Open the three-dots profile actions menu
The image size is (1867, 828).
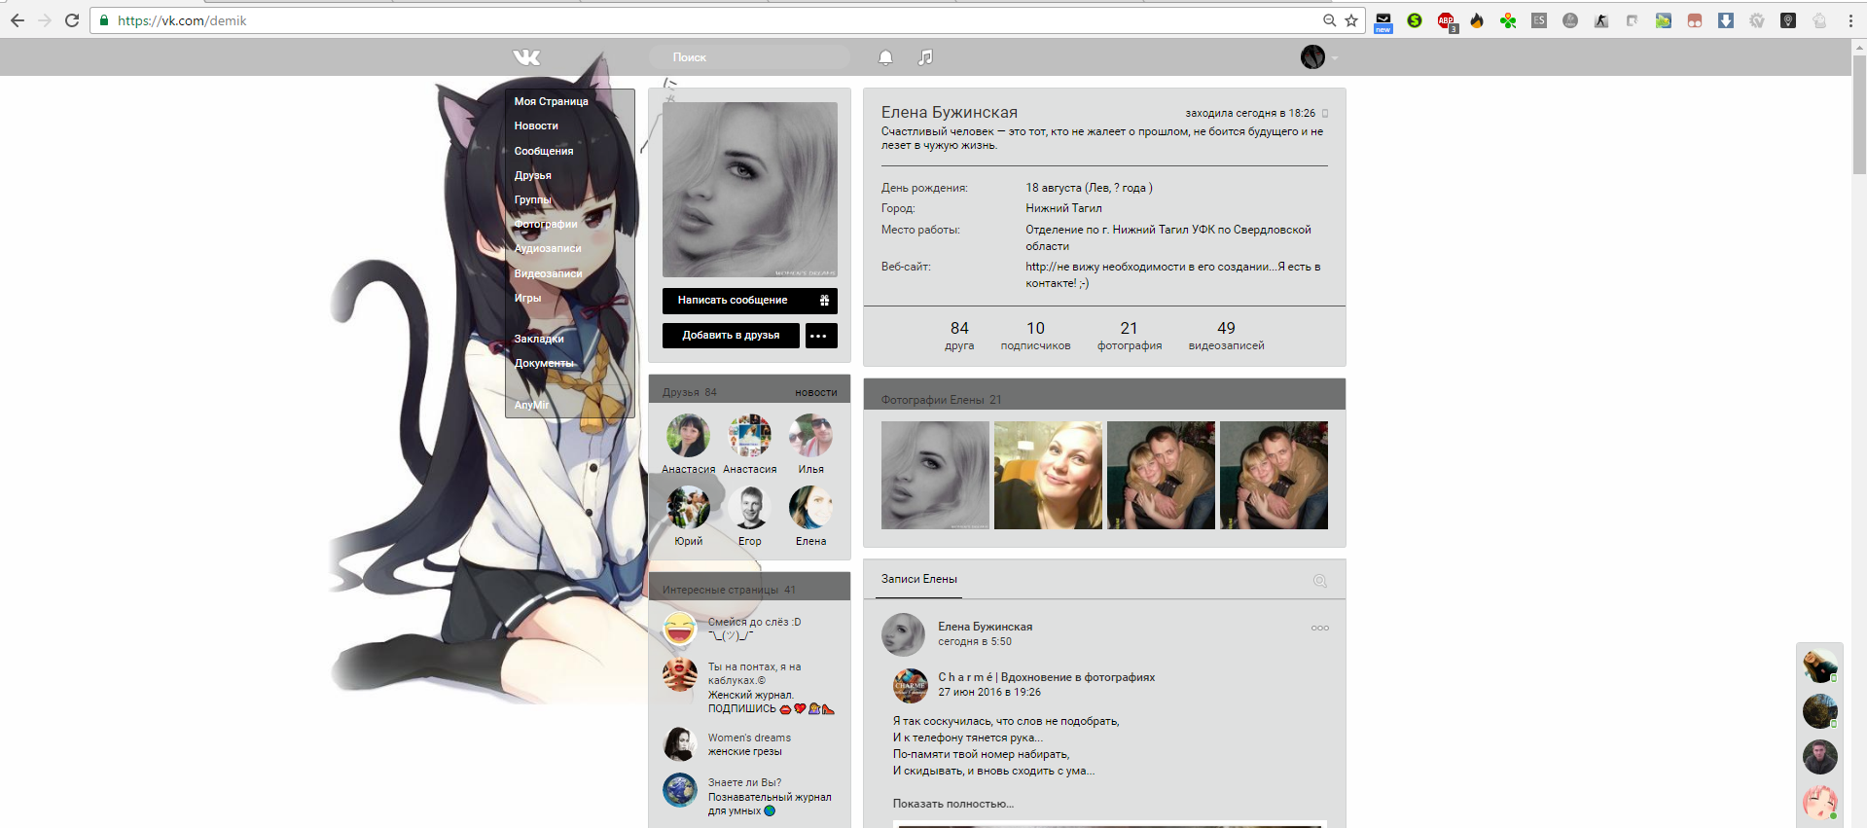(821, 336)
